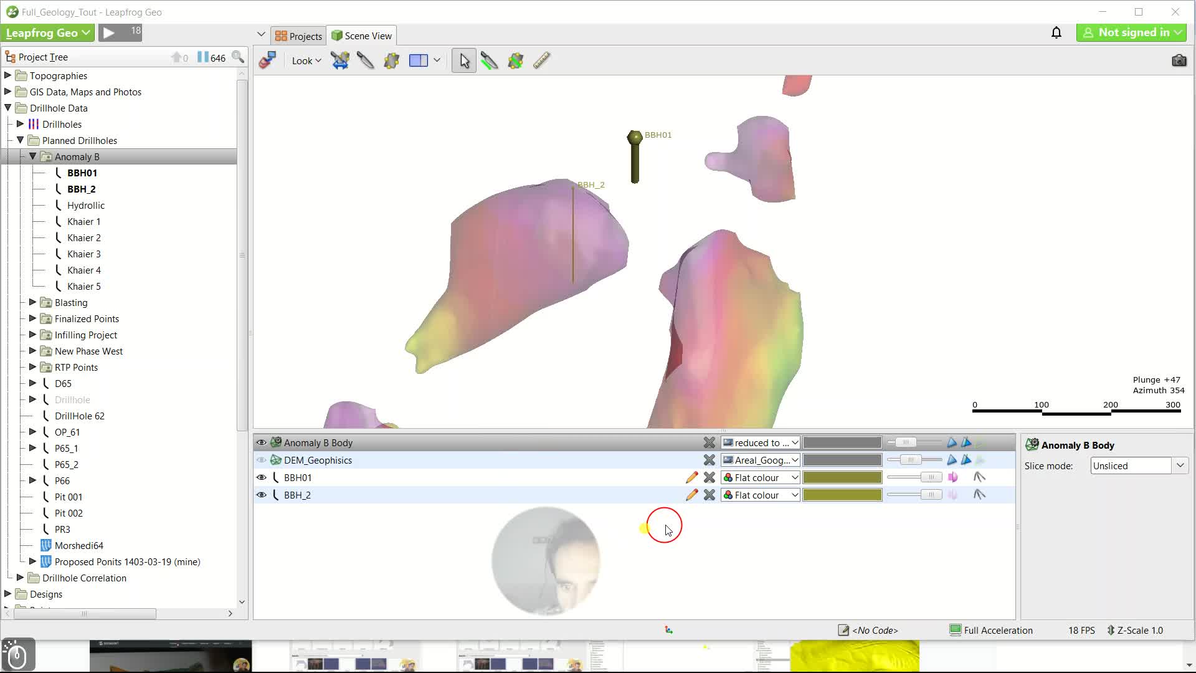Edit BBH01 colour with pencil icon
The height and width of the screenshot is (673, 1196).
691,477
